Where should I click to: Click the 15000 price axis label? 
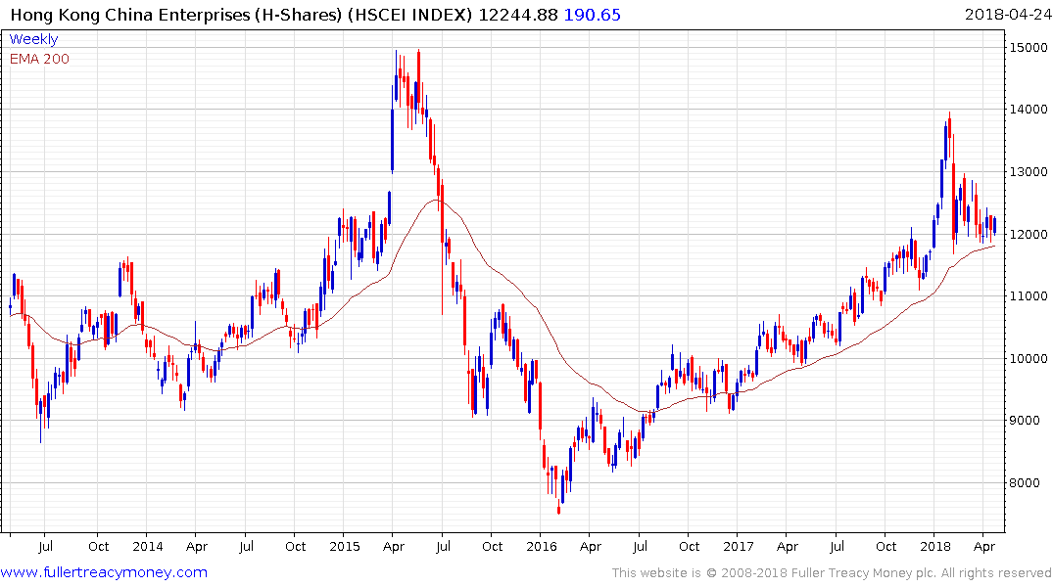click(x=1025, y=48)
